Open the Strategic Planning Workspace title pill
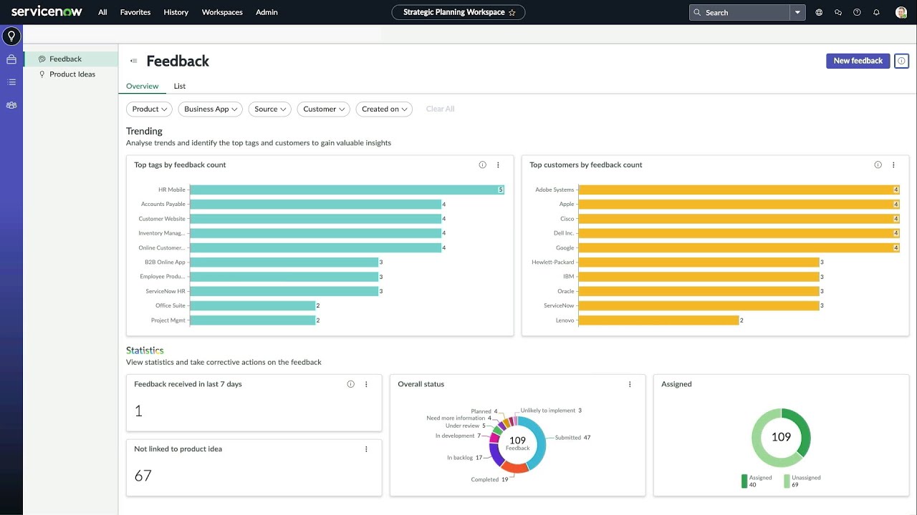The width and height of the screenshot is (917, 515). [458, 12]
